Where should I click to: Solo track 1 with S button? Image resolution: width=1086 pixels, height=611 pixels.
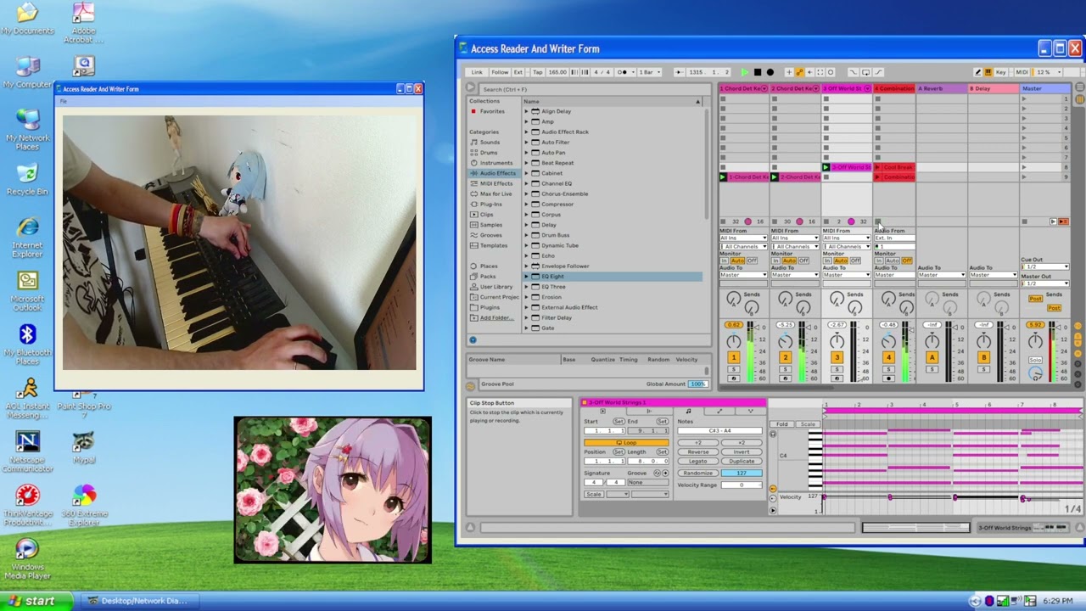pos(734,370)
